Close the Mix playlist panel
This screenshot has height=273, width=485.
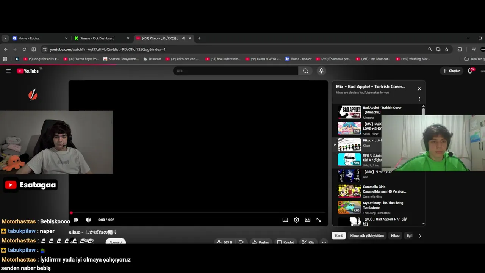pyautogui.click(x=419, y=89)
